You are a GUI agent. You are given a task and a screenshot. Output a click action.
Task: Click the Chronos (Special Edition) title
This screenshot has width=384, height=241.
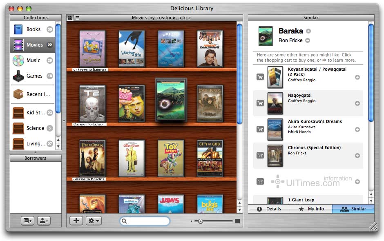[x=315, y=148]
